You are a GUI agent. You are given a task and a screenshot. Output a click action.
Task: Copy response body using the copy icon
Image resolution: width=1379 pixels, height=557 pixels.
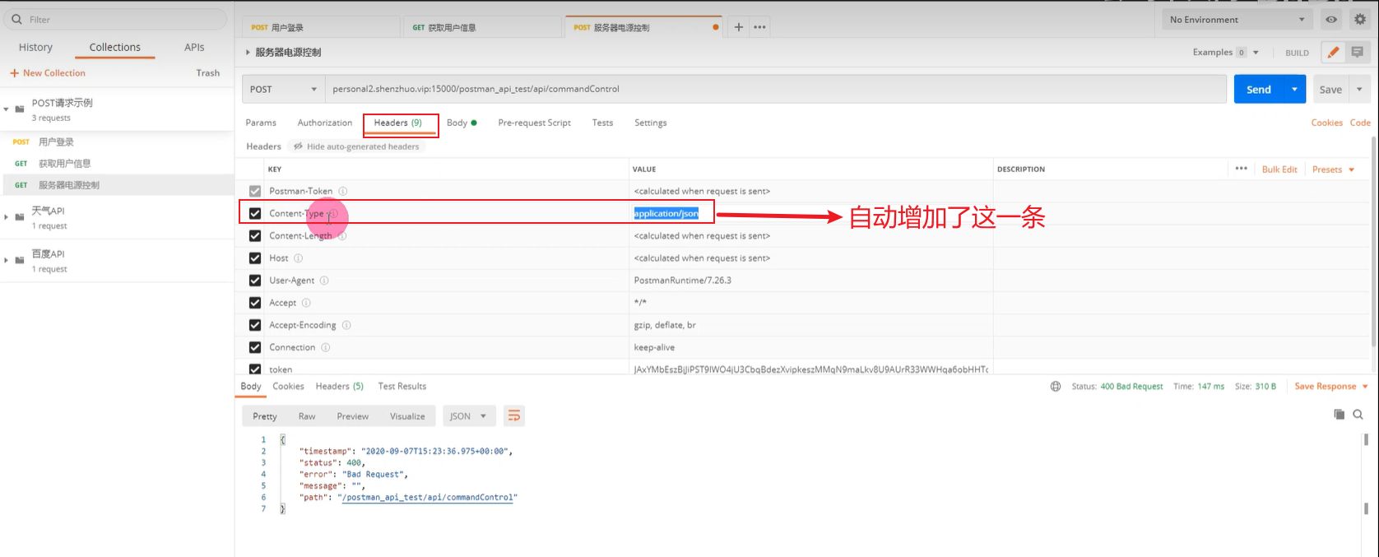point(1339,415)
